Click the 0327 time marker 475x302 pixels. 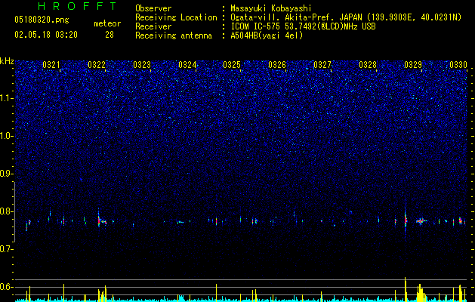click(x=322, y=65)
